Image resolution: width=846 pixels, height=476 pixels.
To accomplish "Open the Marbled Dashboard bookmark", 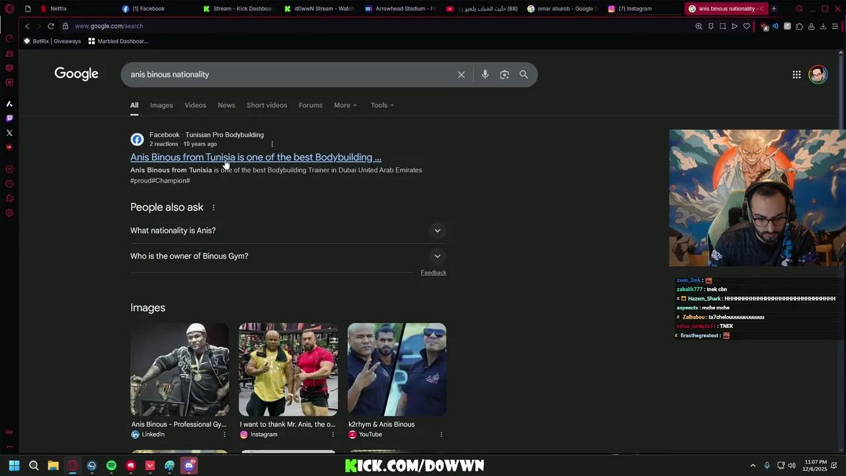I will pos(118,41).
